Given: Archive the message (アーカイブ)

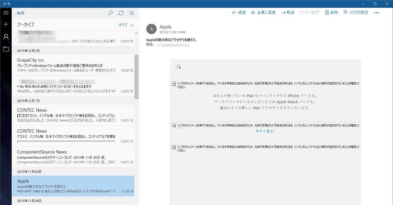Looking at the screenshot, I should (310, 13).
